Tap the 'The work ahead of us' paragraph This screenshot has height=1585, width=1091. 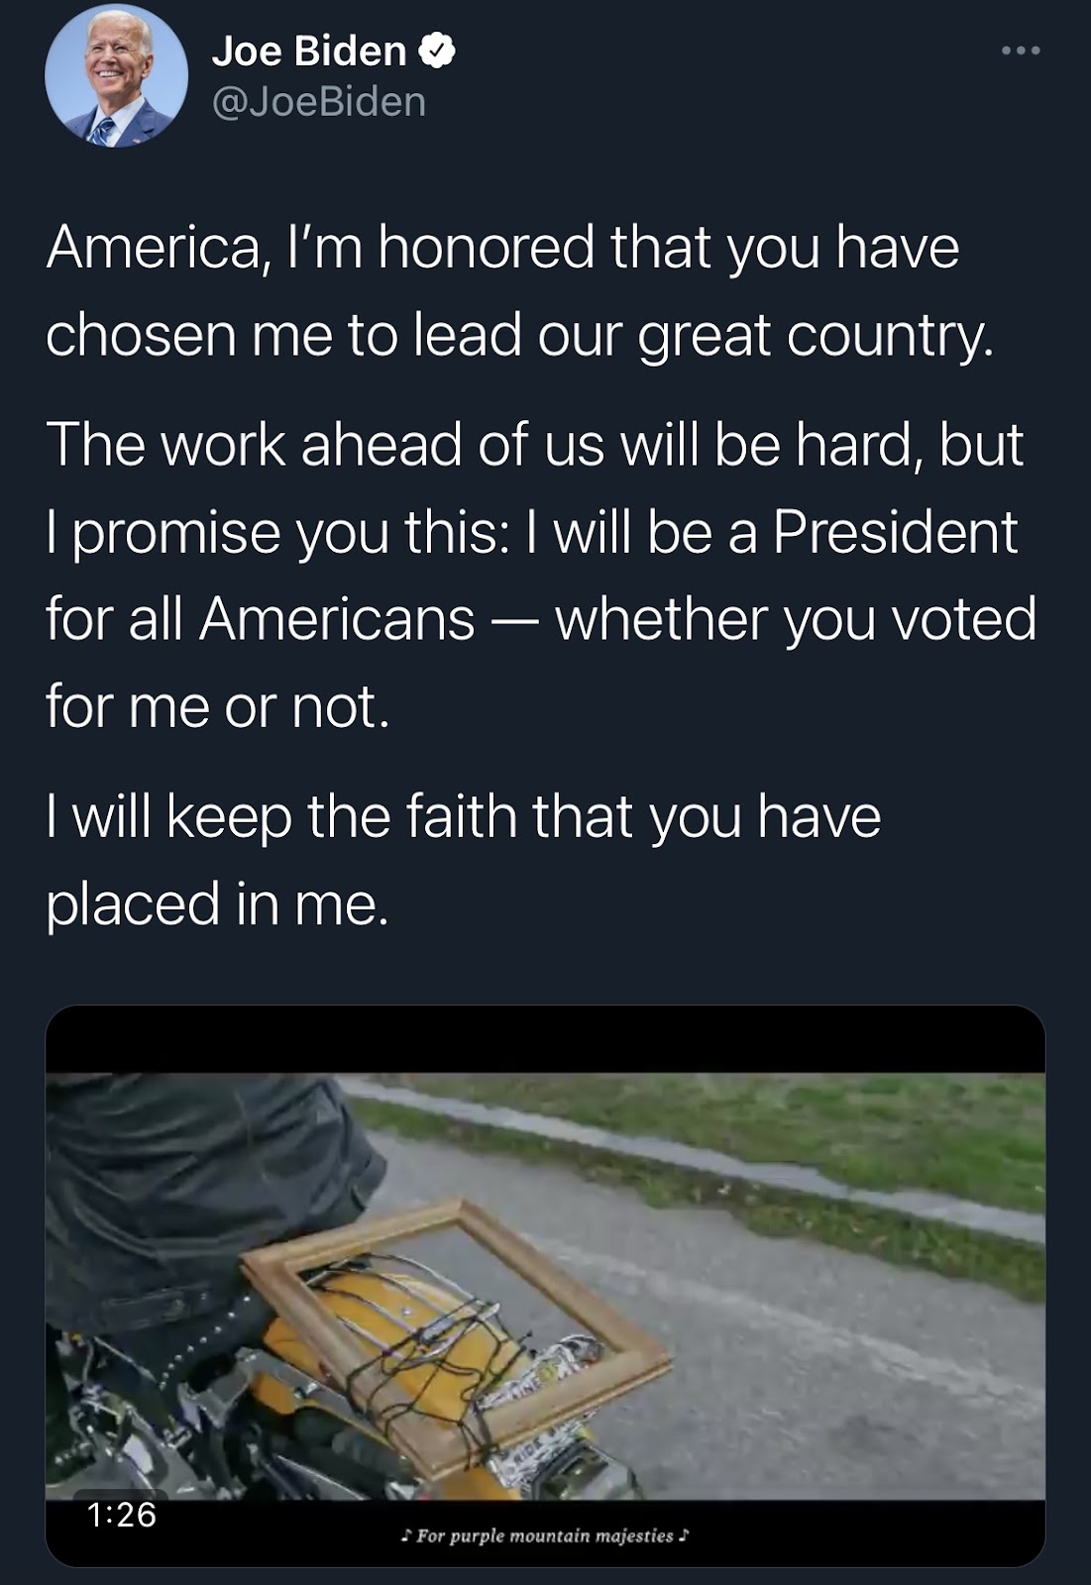(541, 575)
